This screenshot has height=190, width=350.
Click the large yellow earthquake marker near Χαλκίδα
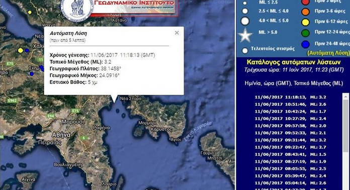pyautogui.click(x=21, y=51)
